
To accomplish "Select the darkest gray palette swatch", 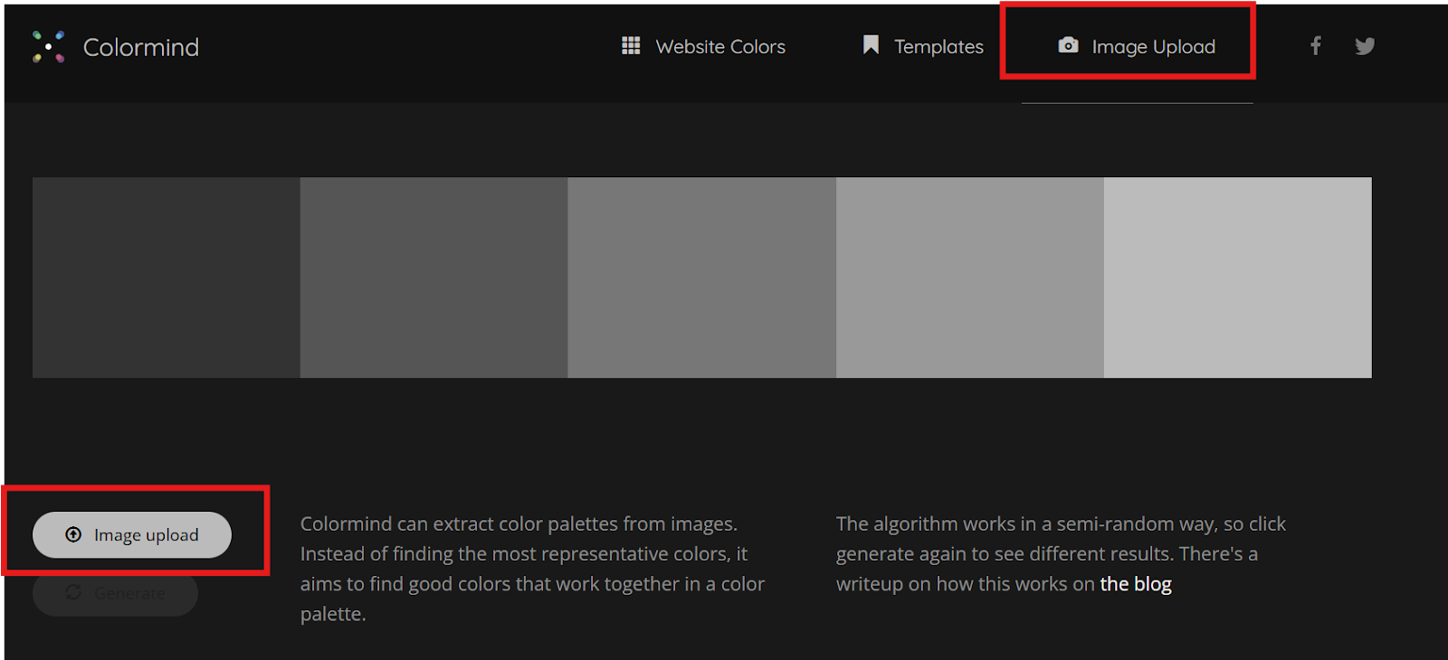I will (x=166, y=278).
